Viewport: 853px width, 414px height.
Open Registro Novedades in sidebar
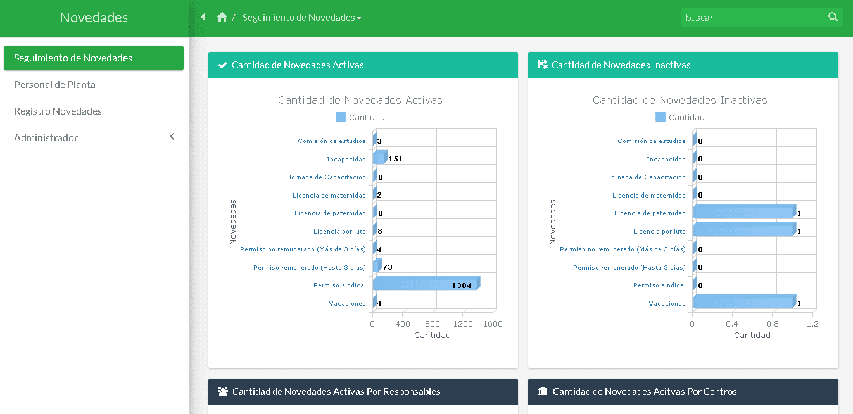[58, 111]
